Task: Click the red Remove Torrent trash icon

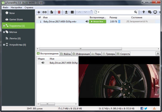Action: coord(59,12)
